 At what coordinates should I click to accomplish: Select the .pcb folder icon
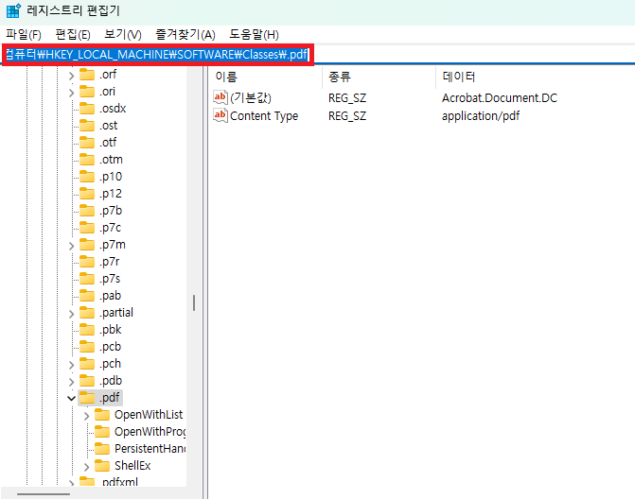(x=87, y=347)
